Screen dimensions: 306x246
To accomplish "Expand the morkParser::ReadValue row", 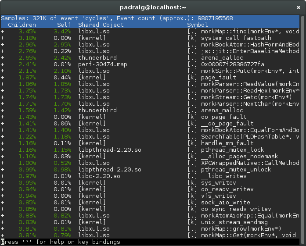I will click(2, 84).
